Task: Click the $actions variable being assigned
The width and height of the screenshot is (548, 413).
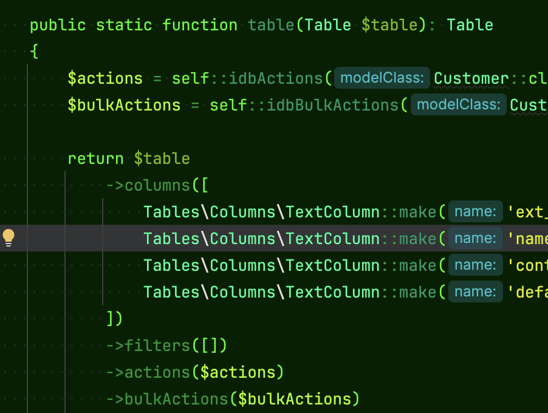Action: pos(105,78)
